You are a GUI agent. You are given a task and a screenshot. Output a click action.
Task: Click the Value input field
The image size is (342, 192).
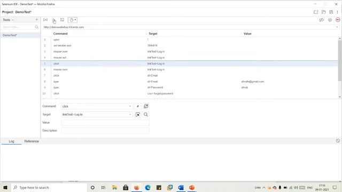click(105, 123)
